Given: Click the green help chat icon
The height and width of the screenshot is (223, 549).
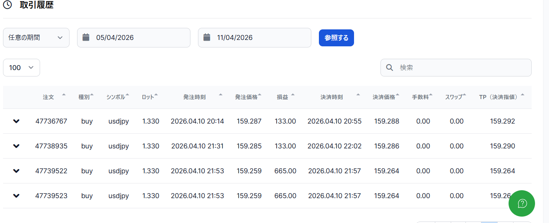Looking at the screenshot, I should [522, 203].
